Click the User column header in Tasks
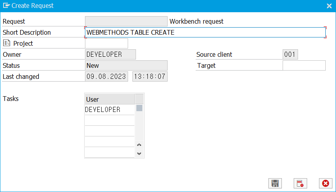This screenshot has width=336, height=192. 109,99
